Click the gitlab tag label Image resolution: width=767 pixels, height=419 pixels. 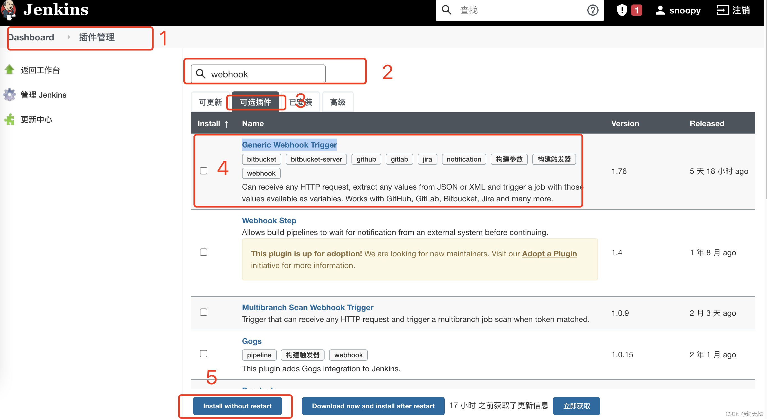coord(399,159)
